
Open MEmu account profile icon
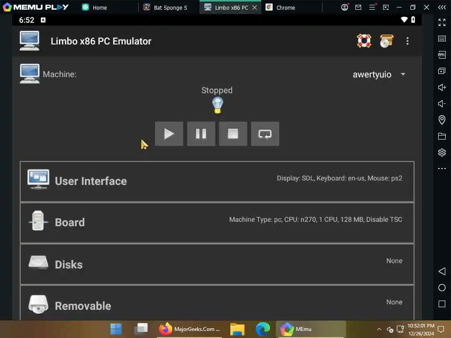click(344, 7)
